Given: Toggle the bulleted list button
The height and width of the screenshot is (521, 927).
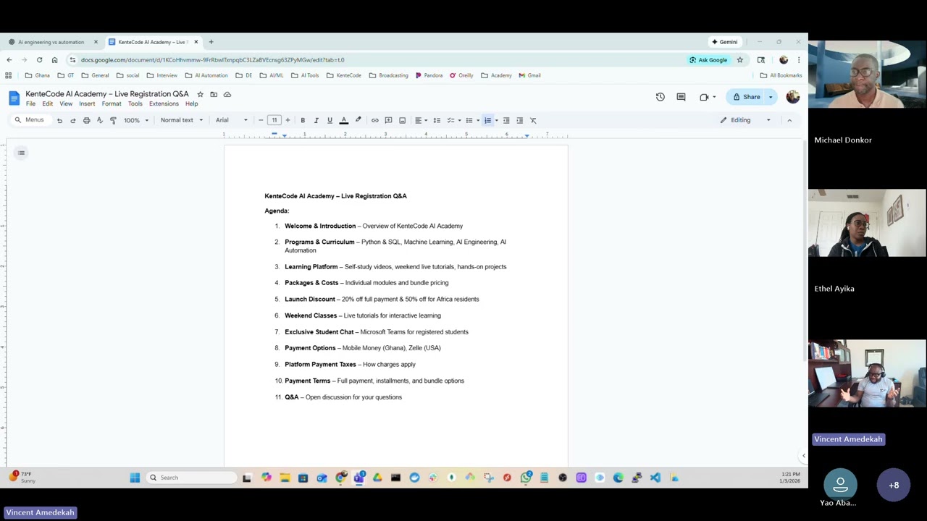Looking at the screenshot, I should [469, 120].
